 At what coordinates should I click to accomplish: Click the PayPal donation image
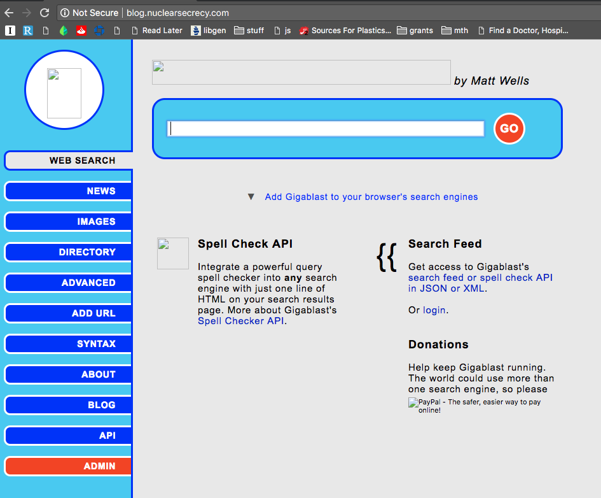pyautogui.click(x=474, y=406)
